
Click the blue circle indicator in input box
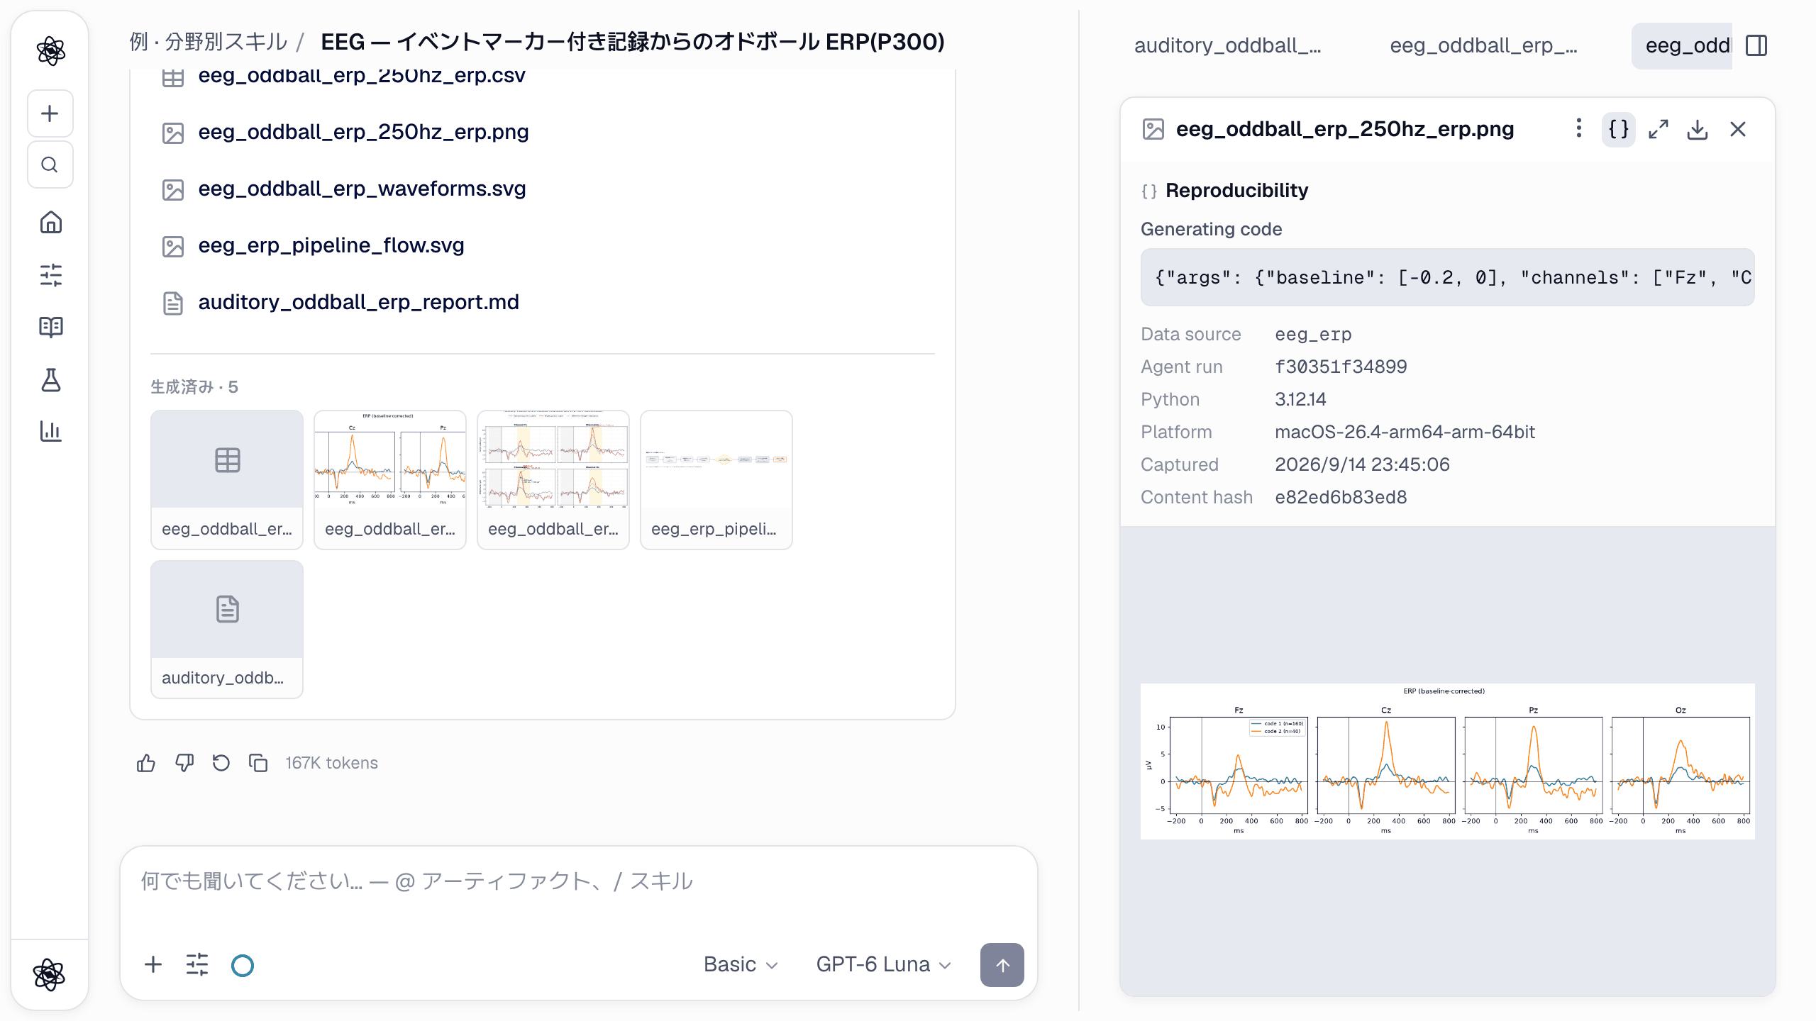click(243, 965)
